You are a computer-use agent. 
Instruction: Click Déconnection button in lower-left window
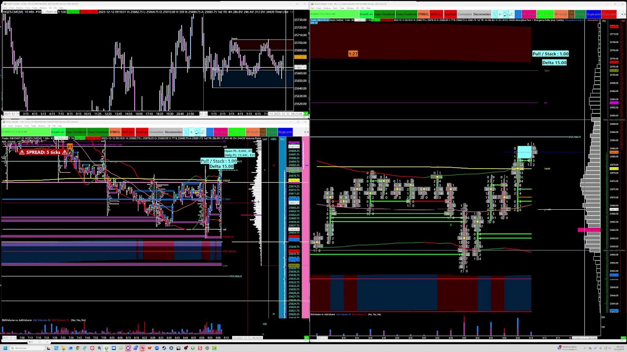(x=173, y=132)
